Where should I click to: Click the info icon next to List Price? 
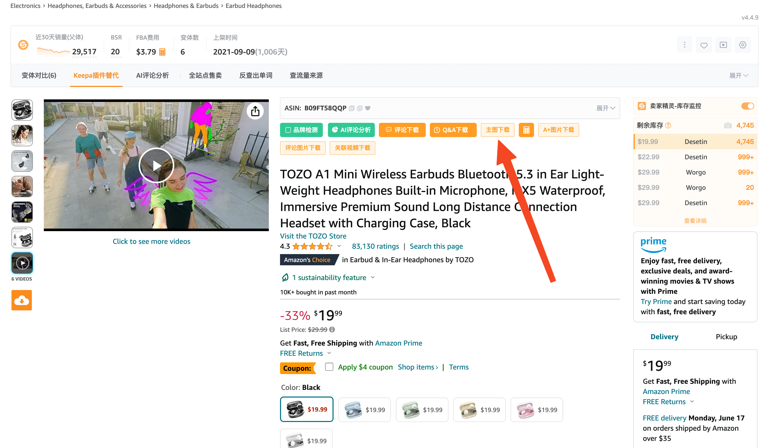[x=332, y=330]
